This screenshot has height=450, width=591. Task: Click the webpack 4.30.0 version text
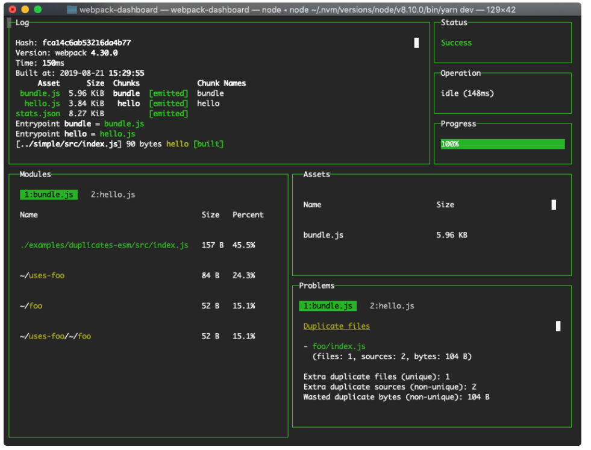87,53
